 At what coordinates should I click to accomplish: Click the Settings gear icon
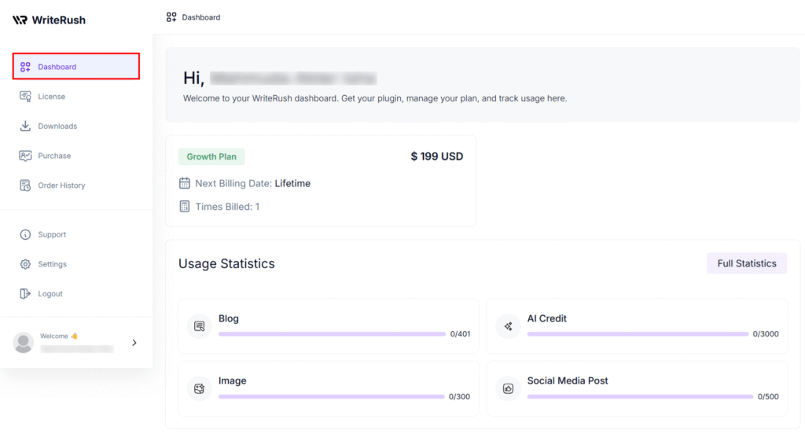[25, 264]
